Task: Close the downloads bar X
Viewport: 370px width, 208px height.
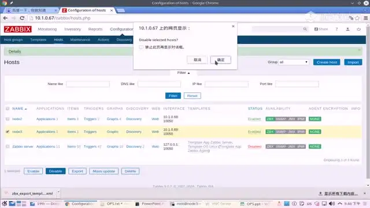Action: [365, 194]
